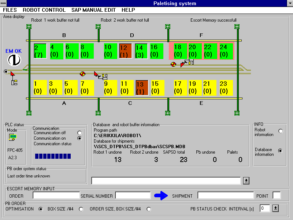Click the robot 1 gripper icon near position 9
This screenshot has width=293, height=220.
pos(101,76)
